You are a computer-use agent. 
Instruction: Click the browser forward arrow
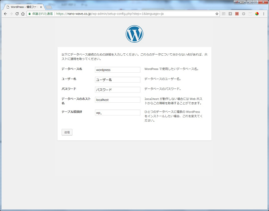11,14
